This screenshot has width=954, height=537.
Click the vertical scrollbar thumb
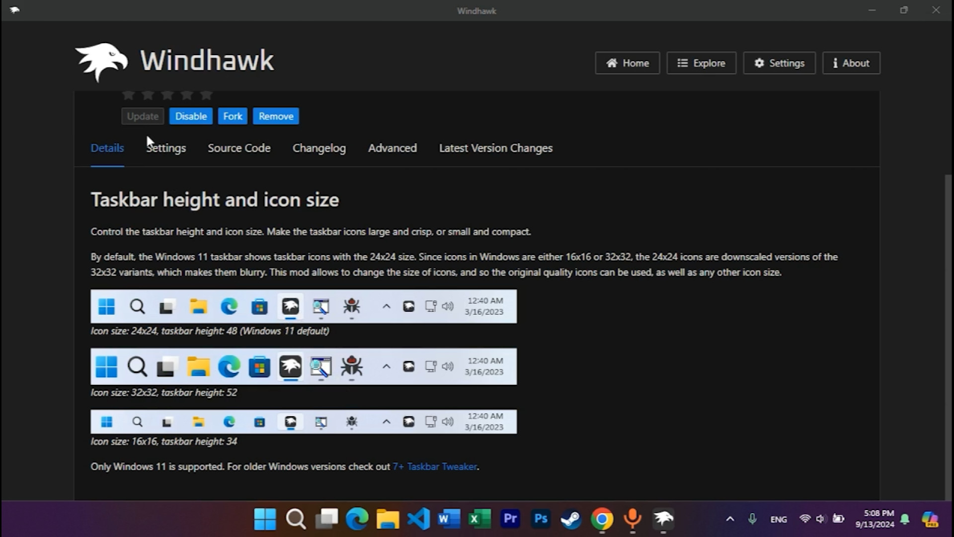[x=949, y=337]
